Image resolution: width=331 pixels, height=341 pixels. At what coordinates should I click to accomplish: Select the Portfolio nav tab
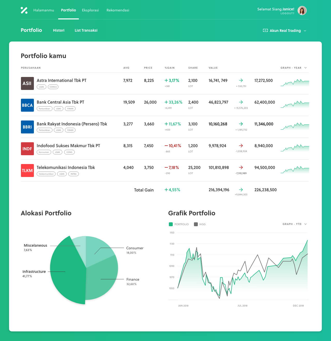click(69, 10)
